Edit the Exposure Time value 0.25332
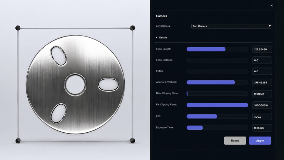 (262, 128)
